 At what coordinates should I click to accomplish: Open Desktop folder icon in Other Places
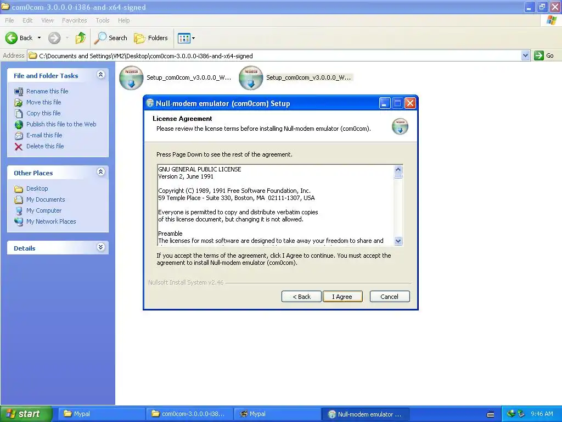[19, 189]
